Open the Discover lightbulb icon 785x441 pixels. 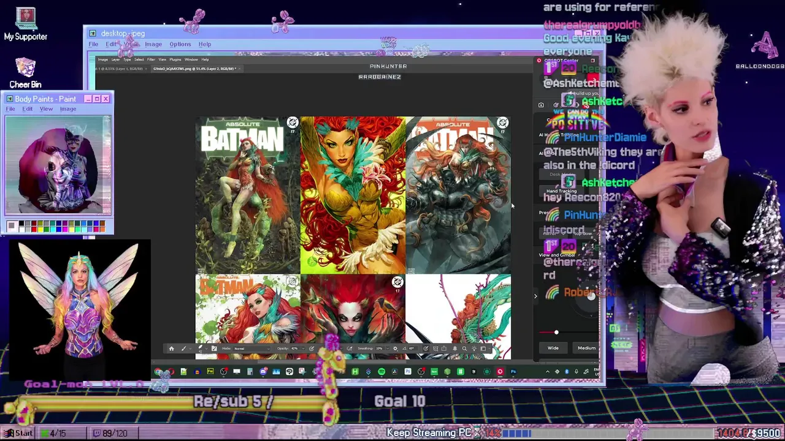tap(473, 349)
